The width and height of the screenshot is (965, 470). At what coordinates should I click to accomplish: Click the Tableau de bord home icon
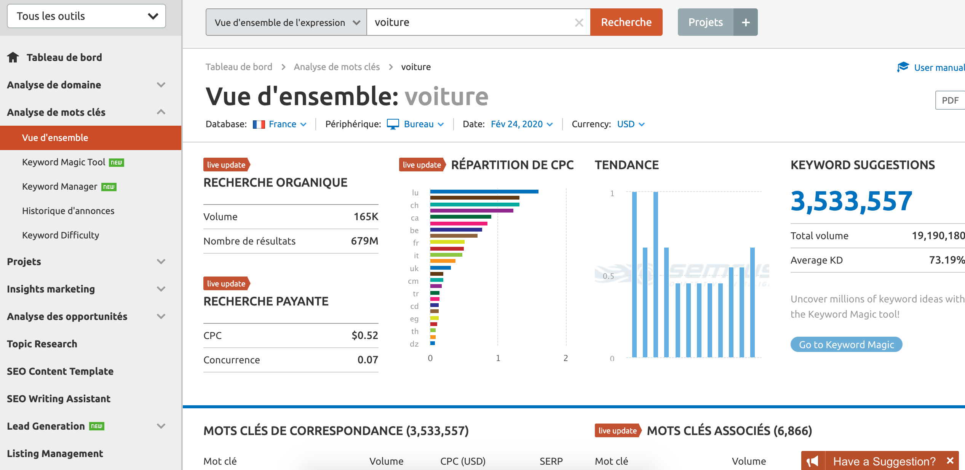(x=13, y=57)
